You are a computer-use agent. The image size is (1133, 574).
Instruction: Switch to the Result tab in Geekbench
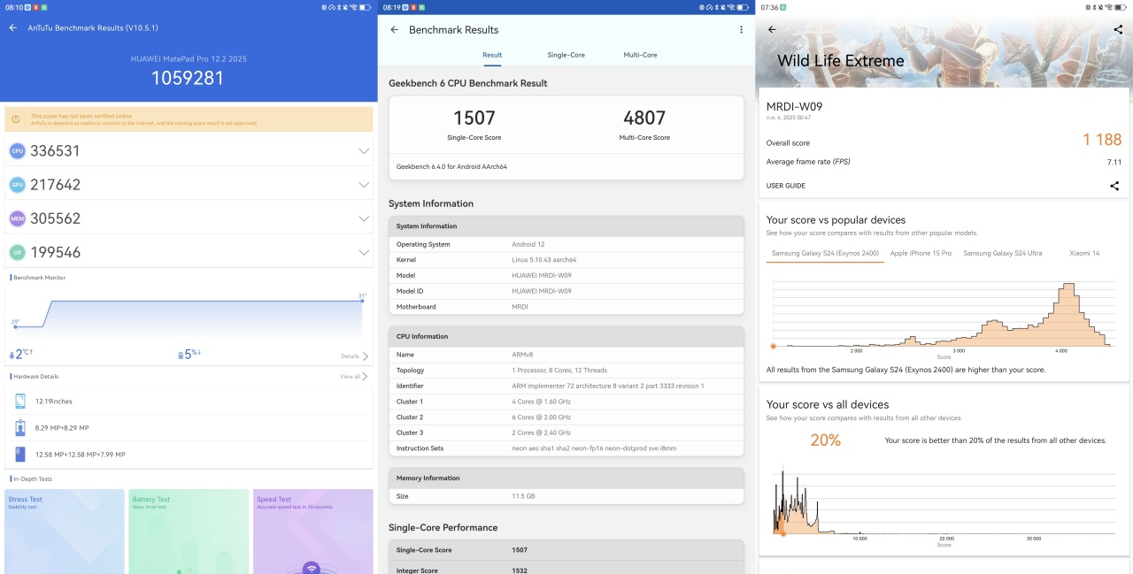tap(492, 55)
